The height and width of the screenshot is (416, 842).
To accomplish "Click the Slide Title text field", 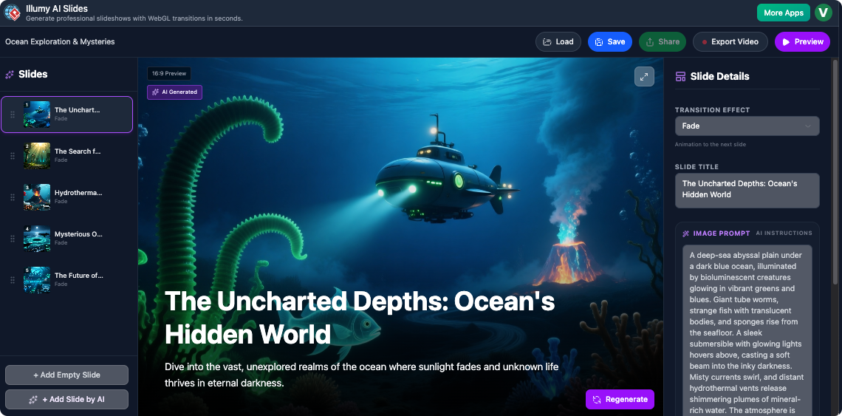I will (747, 190).
